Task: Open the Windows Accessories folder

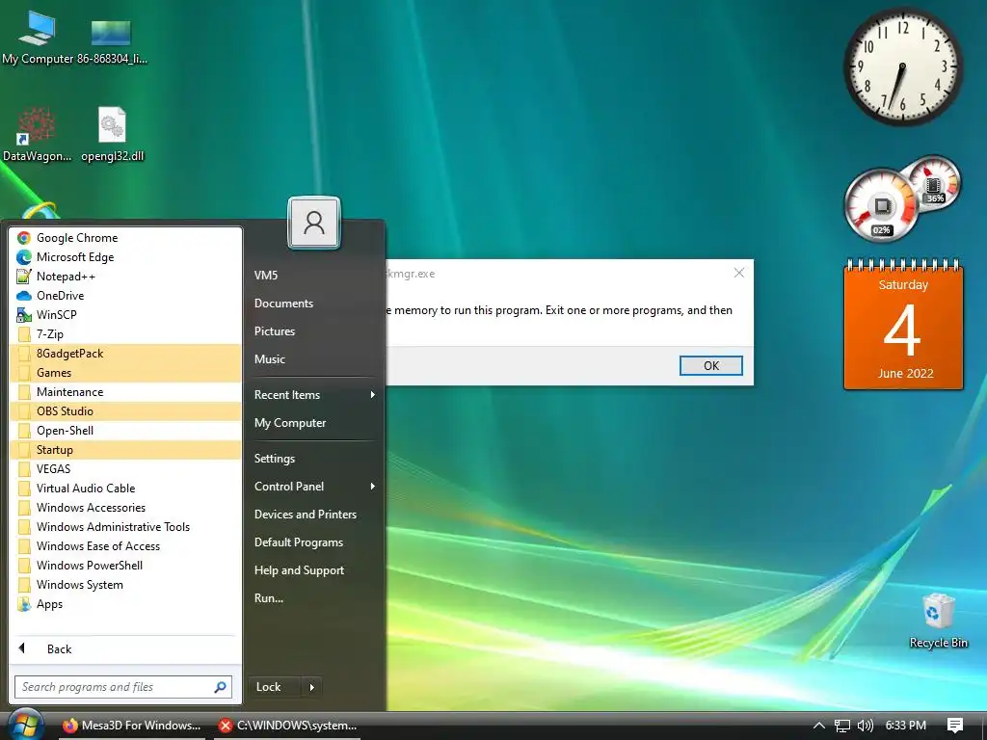Action: point(126,508)
